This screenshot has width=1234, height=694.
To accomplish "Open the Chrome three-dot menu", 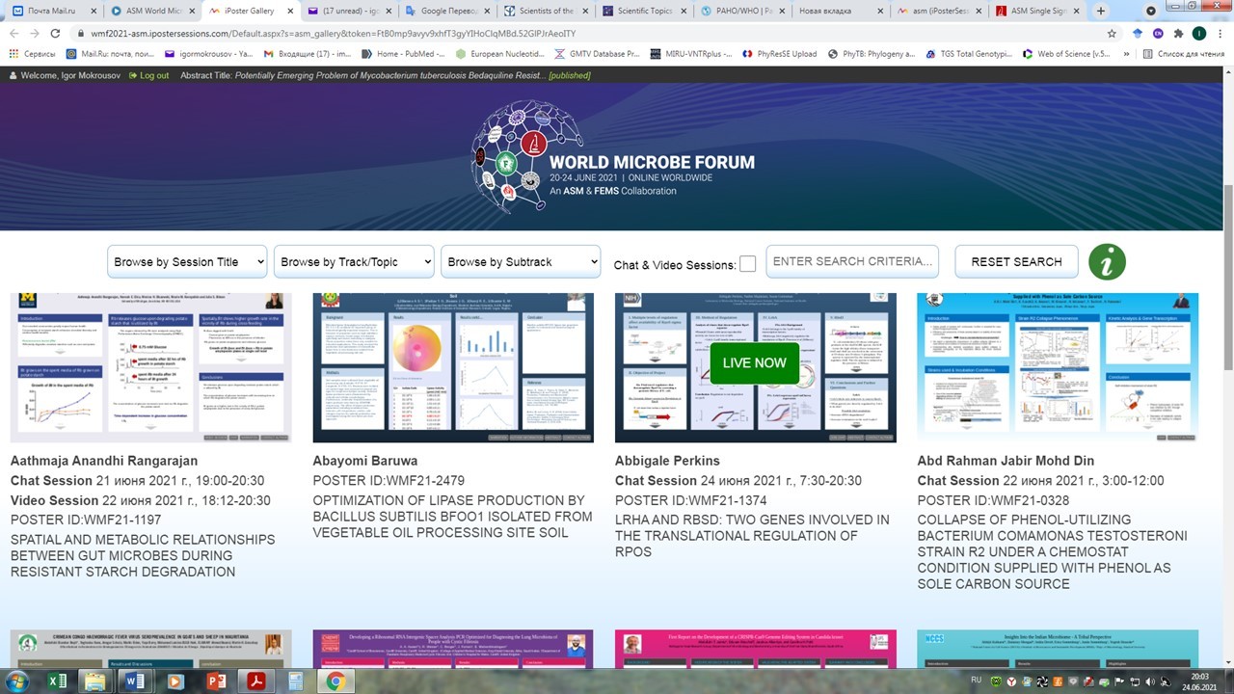I will point(1220,33).
